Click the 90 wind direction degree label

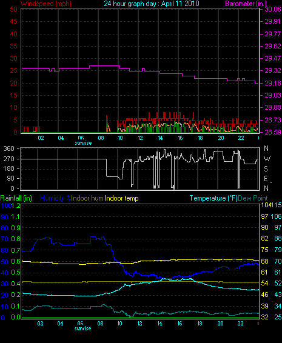coord(10,179)
